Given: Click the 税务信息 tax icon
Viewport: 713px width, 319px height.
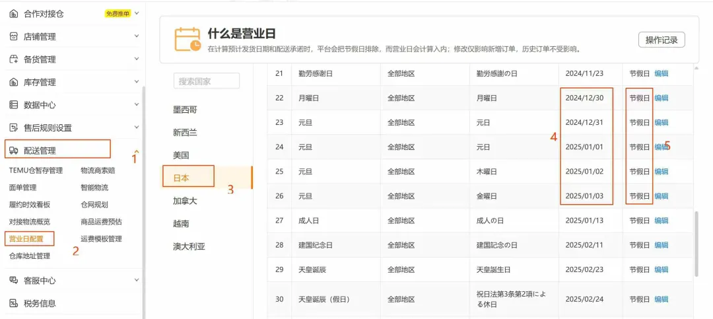Looking at the screenshot, I should click(14, 303).
